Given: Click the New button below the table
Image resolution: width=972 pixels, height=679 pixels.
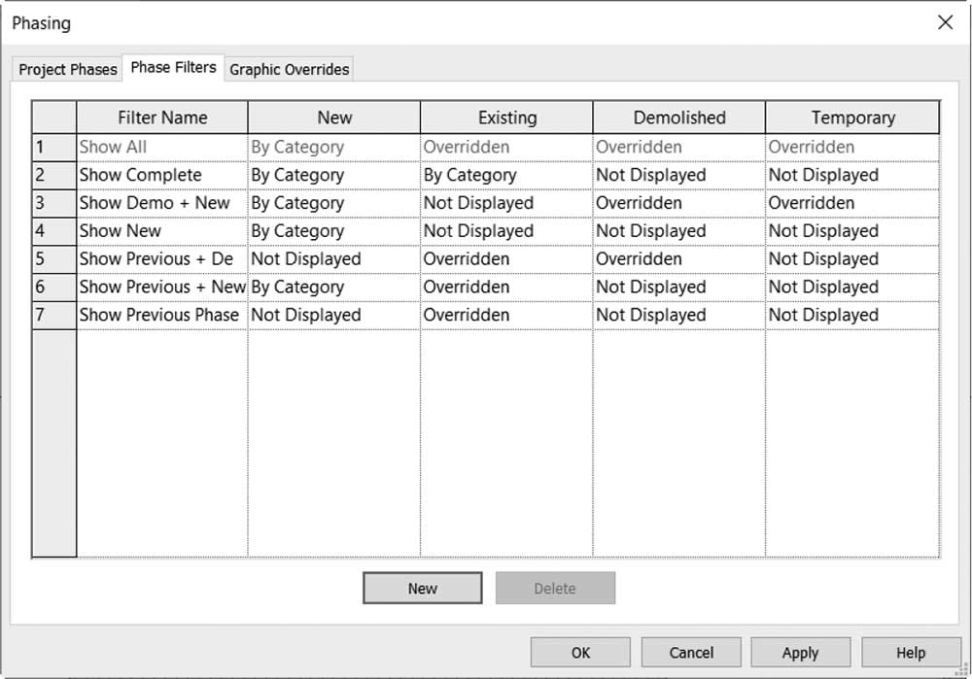Looking at the screenshot, I should [422, 588].
